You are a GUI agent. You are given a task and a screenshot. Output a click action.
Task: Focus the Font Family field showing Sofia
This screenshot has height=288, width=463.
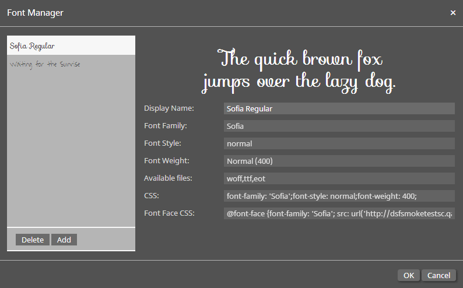coord(338,126)
